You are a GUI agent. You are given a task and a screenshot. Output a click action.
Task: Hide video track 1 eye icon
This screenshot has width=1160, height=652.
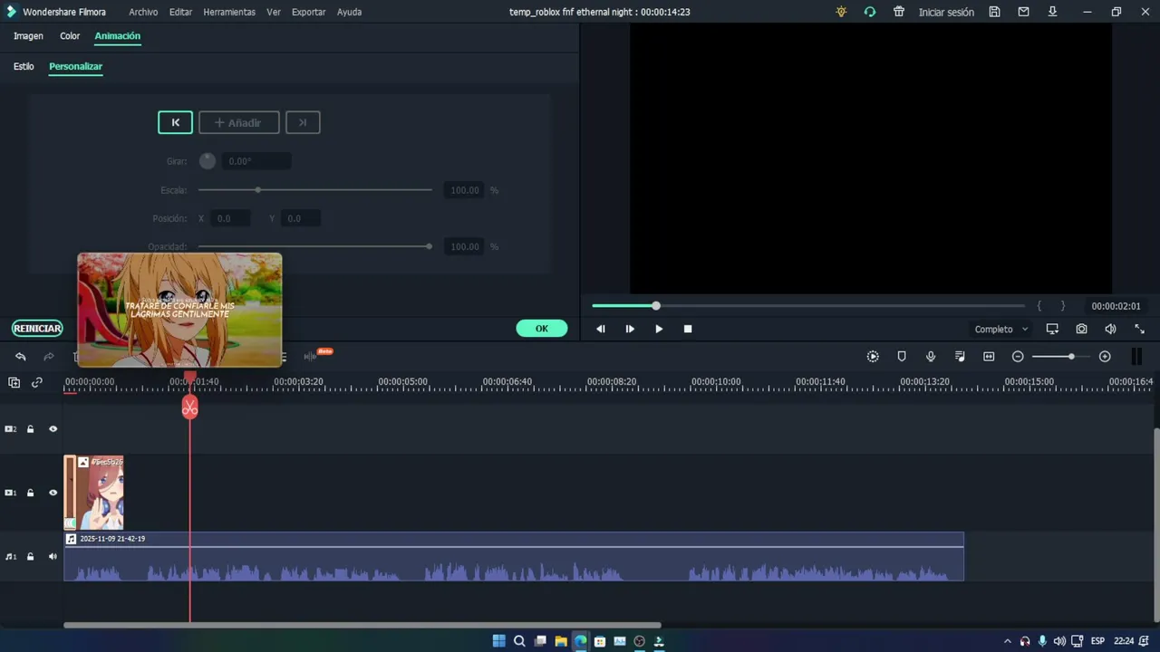[53, 493]
